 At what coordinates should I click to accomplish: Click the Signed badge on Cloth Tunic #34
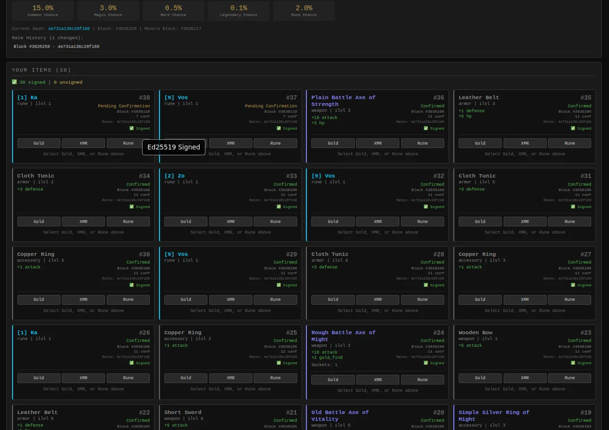pos(140,207)
